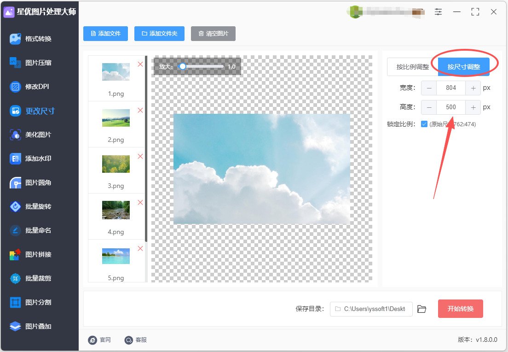Select the 1.png sky thumbnail
The width and height of the screenshot is (508, 352).
pyautogui.click(x=116, y=72)
